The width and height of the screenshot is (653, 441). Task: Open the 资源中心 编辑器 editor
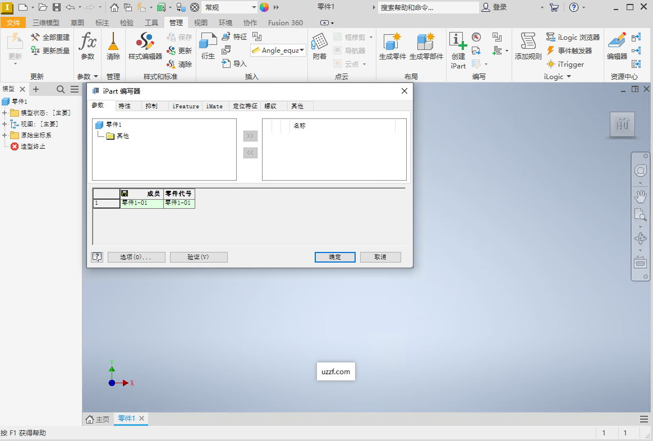618,45
